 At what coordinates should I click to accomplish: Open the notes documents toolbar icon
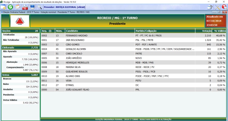coord(18,7)
